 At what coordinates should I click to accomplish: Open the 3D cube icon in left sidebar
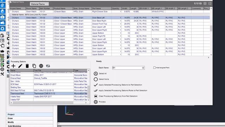[x=2, y=11]
